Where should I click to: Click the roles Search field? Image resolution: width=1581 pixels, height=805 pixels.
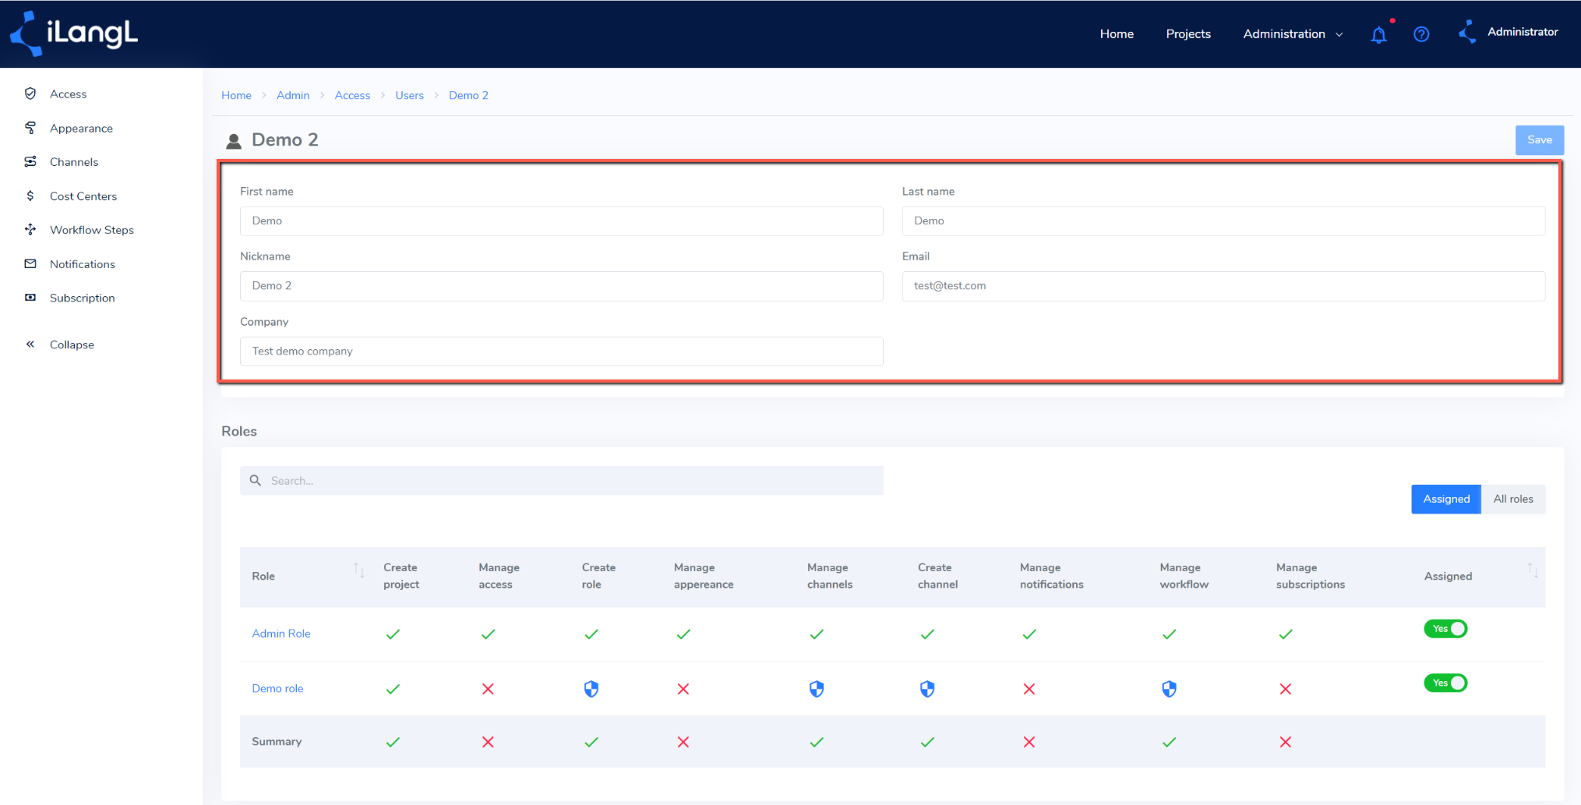562,481
